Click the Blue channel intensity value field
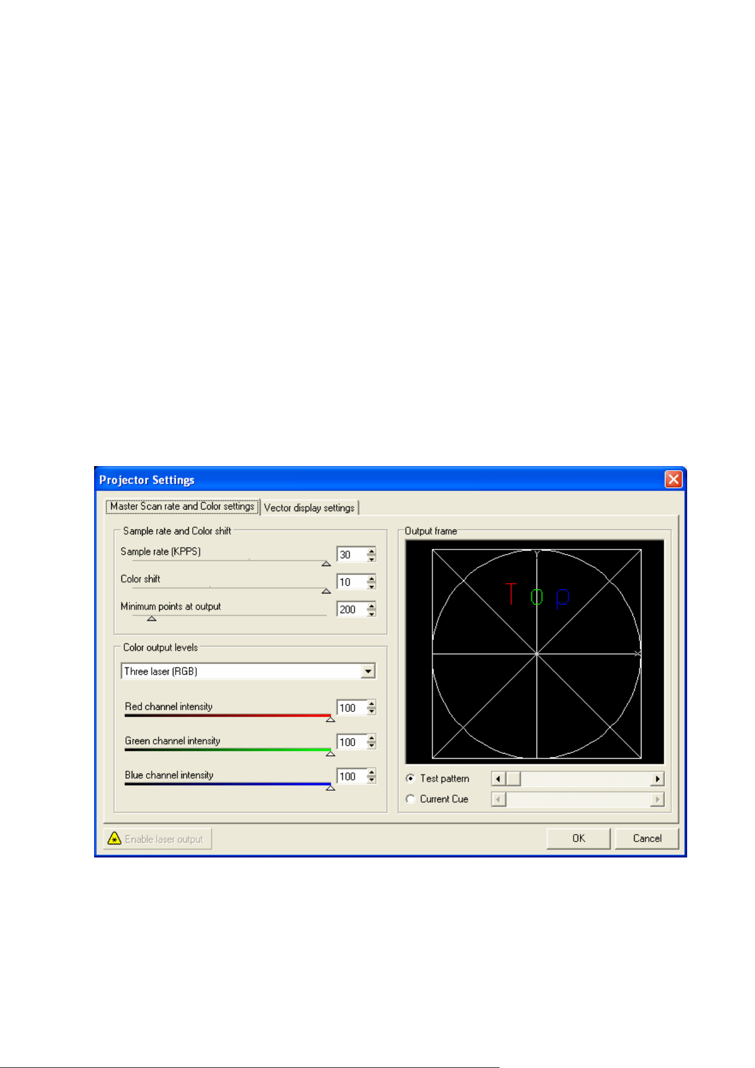755x1068 pixels. pos(351,776)
